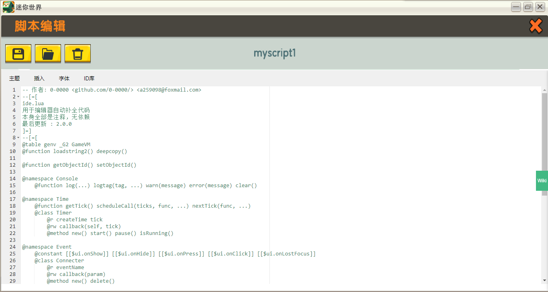Screen dimensions: 548x292
Task: Click the scrollbar up arrow in the editor
Action: pos(544,90)
